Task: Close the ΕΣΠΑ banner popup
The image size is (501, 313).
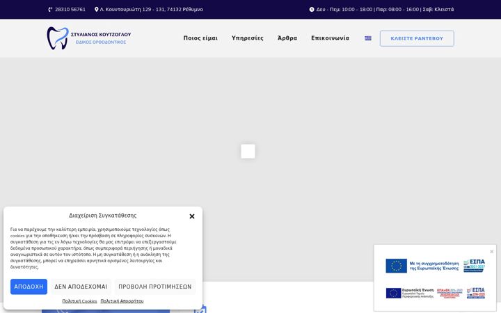Action: (x=492, y=252)
